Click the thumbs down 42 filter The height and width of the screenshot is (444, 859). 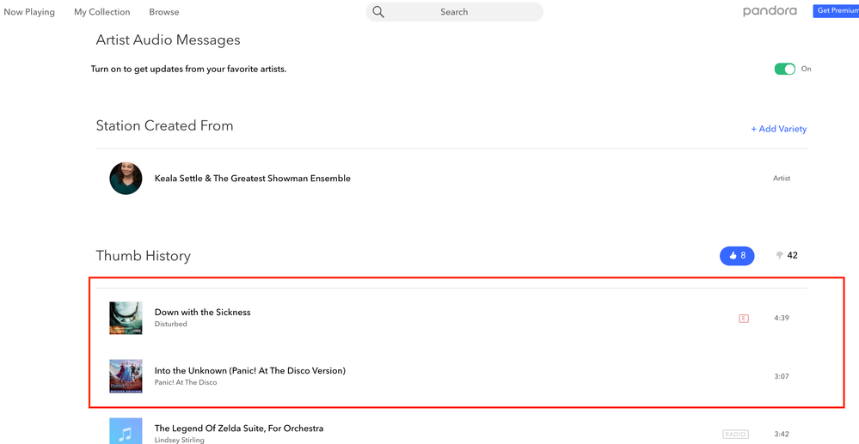(x=787, y=255)
